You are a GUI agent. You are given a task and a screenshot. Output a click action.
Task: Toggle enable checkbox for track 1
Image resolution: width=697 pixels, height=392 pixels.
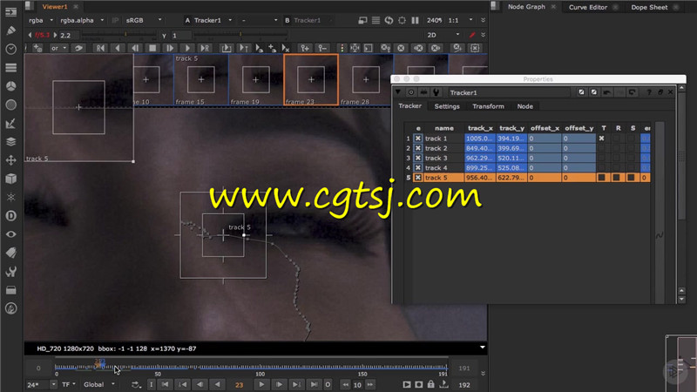point(418,139)
